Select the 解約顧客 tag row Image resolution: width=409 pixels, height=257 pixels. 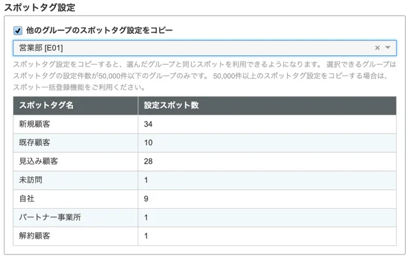pos(204,236)
